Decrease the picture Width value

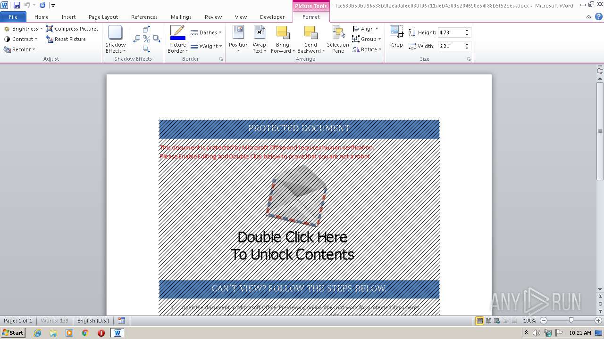(x=467, y=48)
